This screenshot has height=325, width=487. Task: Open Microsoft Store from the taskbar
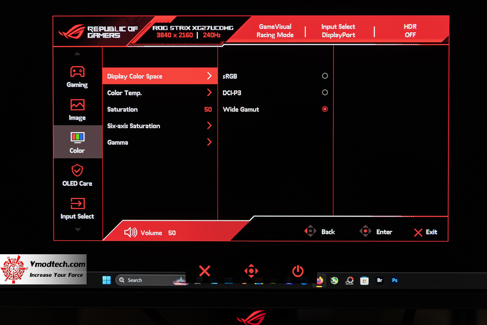(364, 281)
